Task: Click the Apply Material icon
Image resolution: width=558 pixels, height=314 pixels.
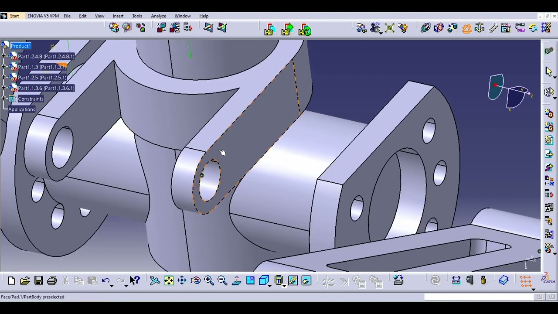Action: point(504,280)
